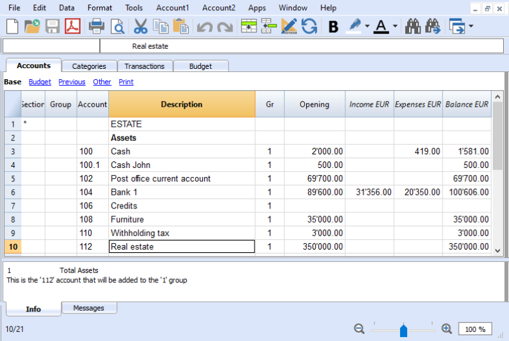Click the 'Withholding tax' description cell
This screenshot has height=341, width=509.
point(182,233)
